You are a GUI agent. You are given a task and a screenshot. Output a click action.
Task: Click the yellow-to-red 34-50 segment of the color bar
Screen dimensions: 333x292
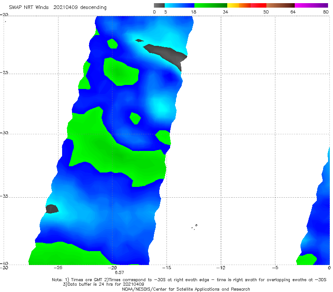[x=247, y=5]
